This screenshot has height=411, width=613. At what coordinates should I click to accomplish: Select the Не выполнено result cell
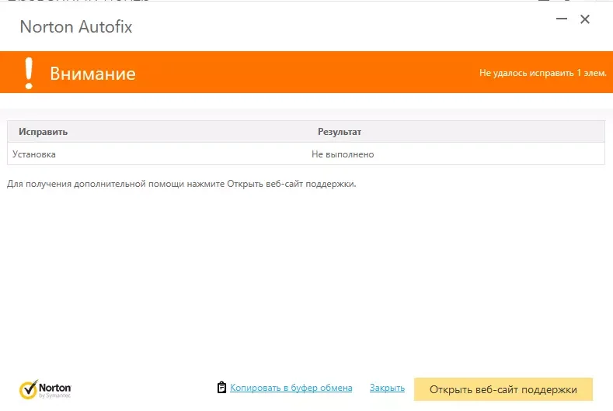(x=343, y=154)
